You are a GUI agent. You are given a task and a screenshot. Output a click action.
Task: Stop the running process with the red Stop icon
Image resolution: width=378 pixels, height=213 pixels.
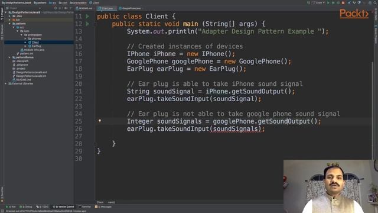click(x=343, y=3)
